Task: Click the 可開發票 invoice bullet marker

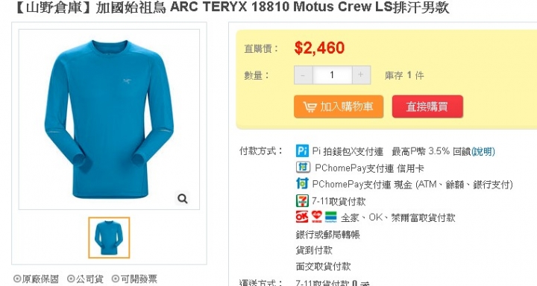Action: click(116, 279)
